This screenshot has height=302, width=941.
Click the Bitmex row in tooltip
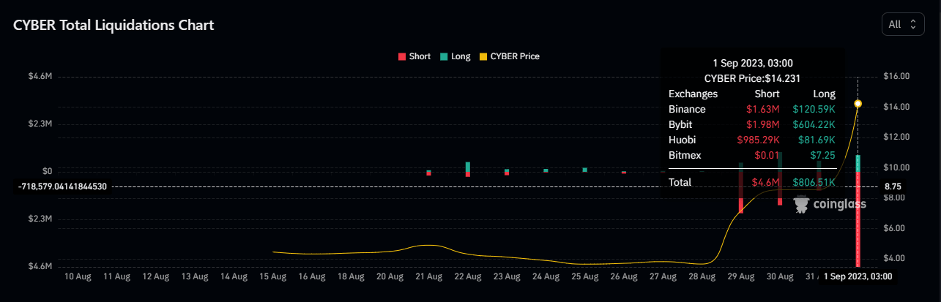coord(752,155)
